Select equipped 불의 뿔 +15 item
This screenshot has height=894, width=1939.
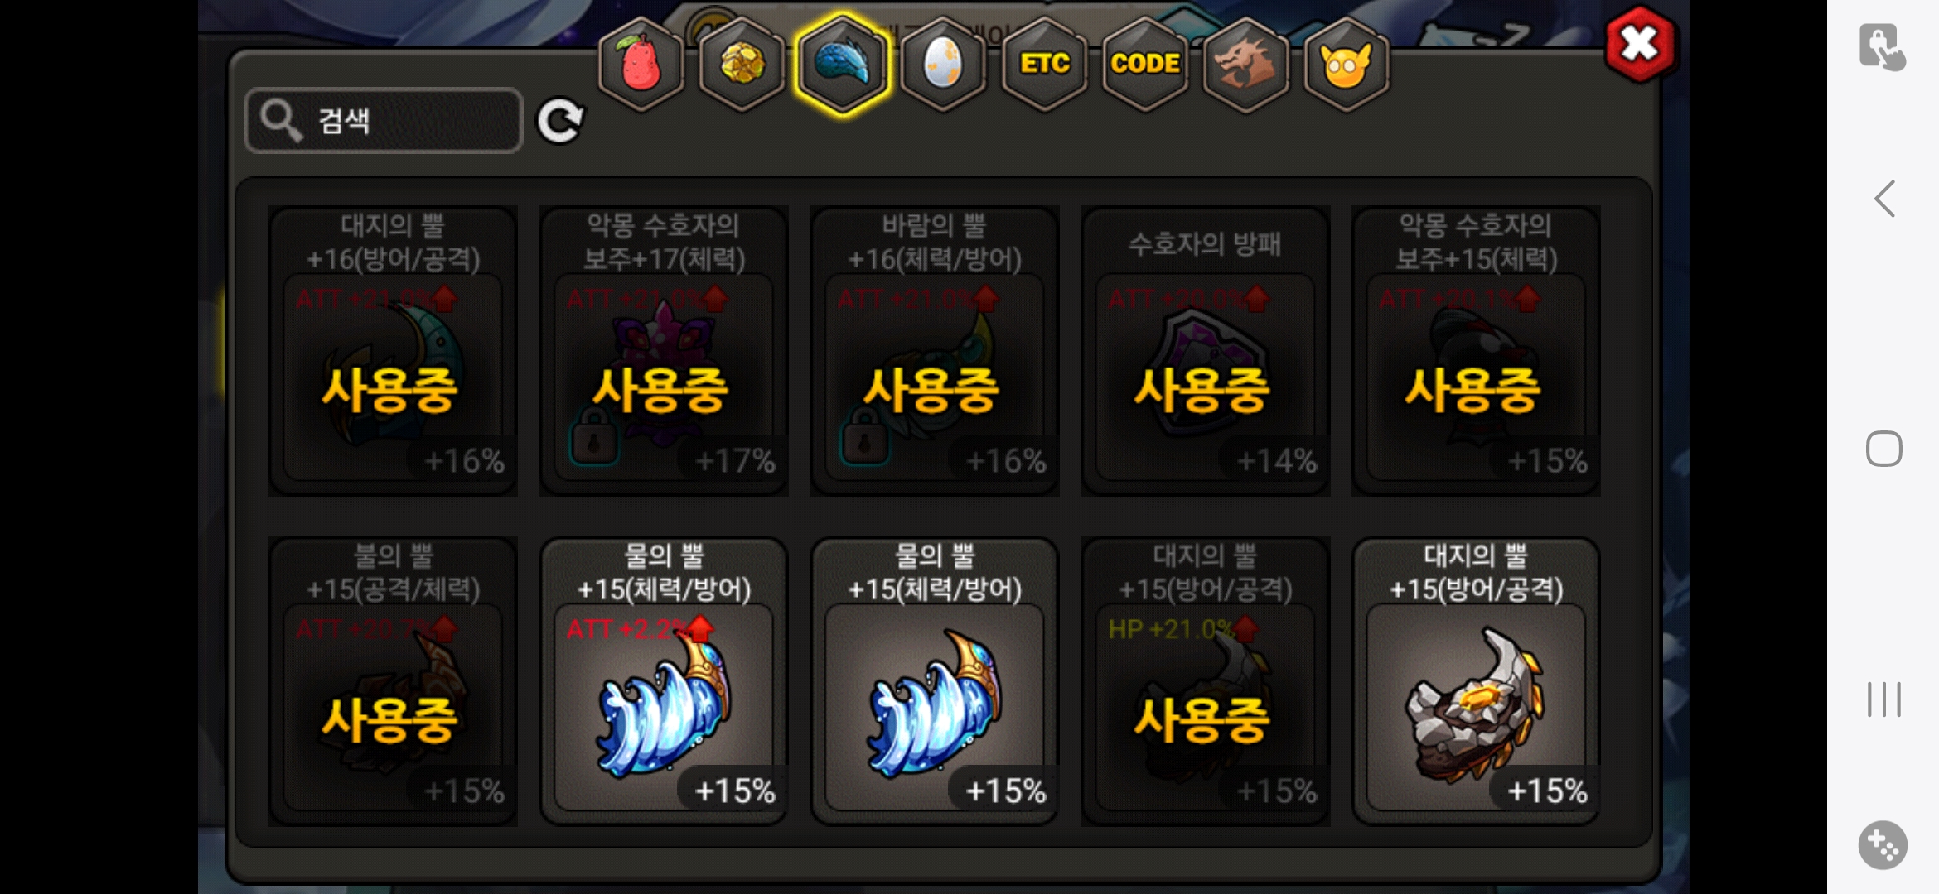point(393,681)
